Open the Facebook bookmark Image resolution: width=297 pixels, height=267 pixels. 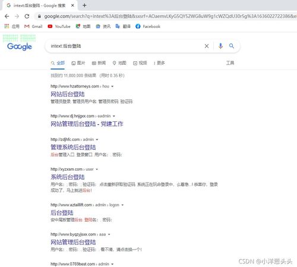coord(148,26)
